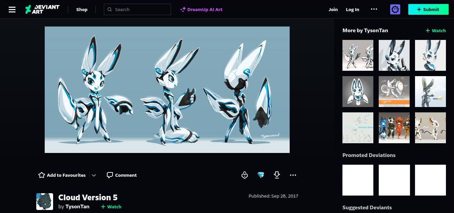
Task: Open the beige background character thumbnail
Action: point(430,128)
